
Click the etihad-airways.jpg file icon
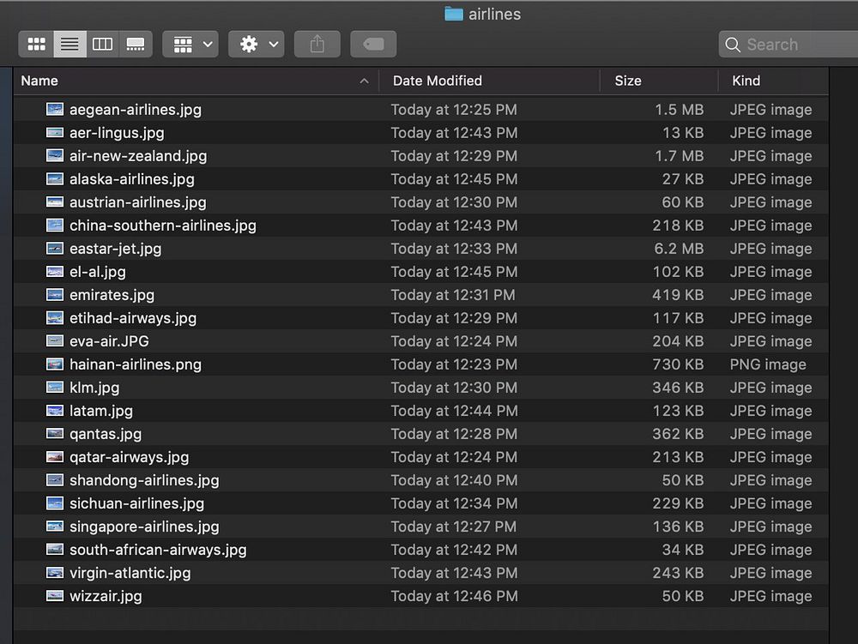pos(55,317)
